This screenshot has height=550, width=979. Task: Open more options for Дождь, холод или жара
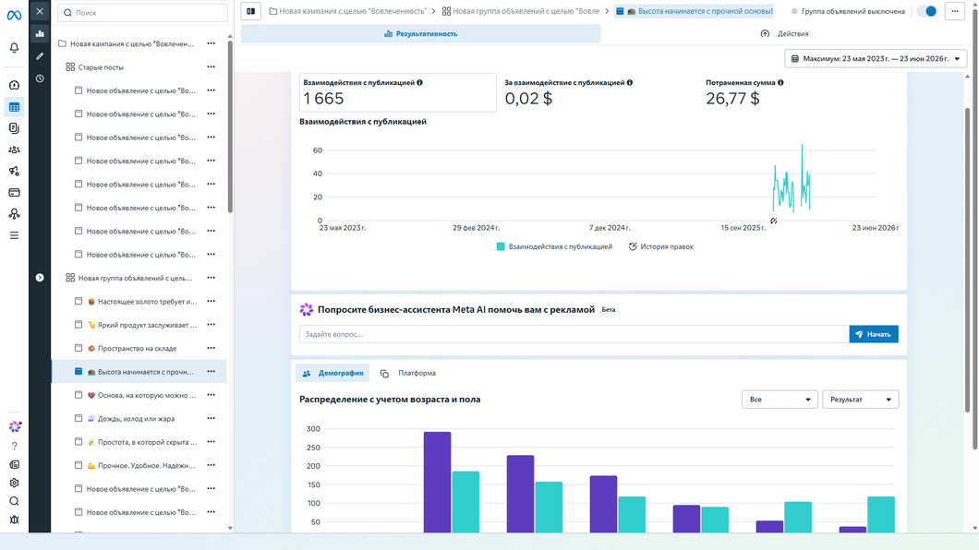tap(211, 418)
